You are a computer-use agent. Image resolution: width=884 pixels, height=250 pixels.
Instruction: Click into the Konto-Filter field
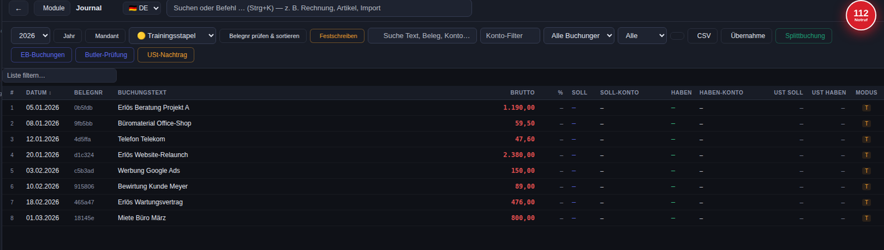(x=510, y=36)
